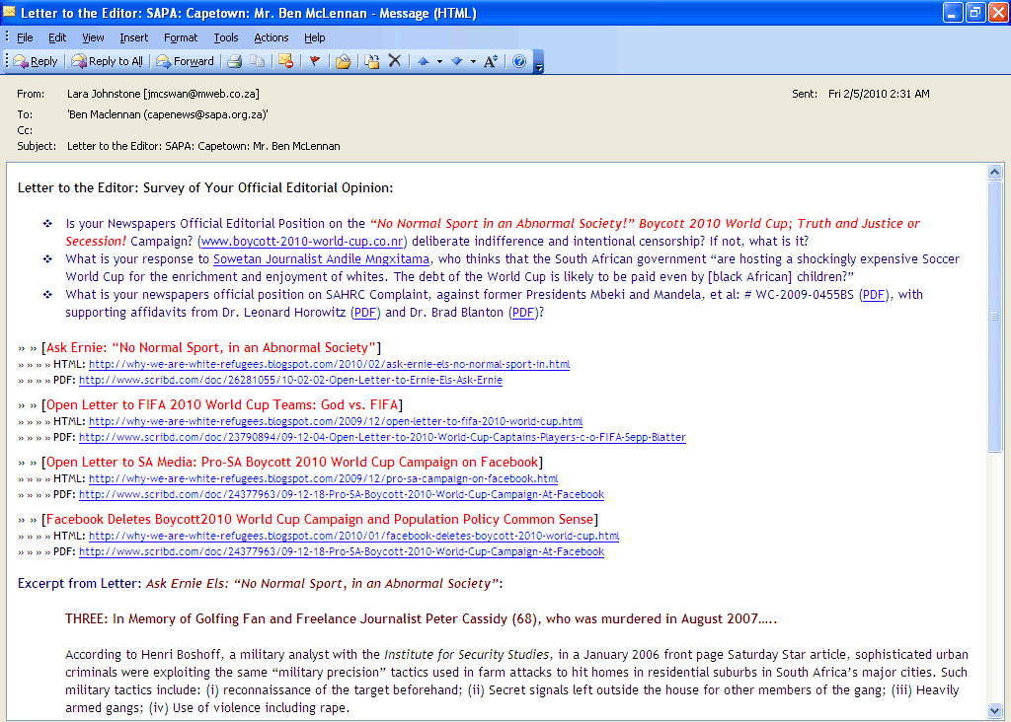Click the vertical scrollbar thumb

pos(994,316)
